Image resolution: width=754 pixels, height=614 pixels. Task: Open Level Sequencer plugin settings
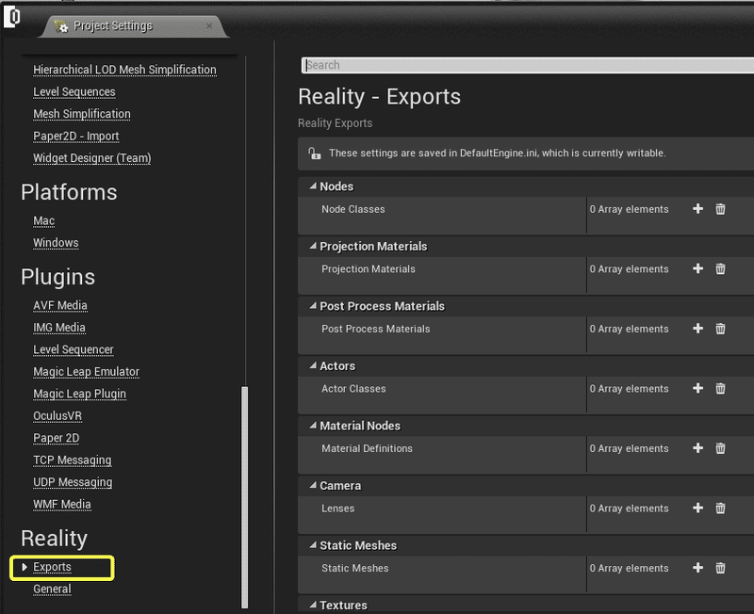click(74, 349)
